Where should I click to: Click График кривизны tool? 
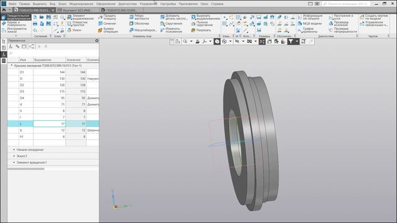pyautogui.click(x=308, y=30)
